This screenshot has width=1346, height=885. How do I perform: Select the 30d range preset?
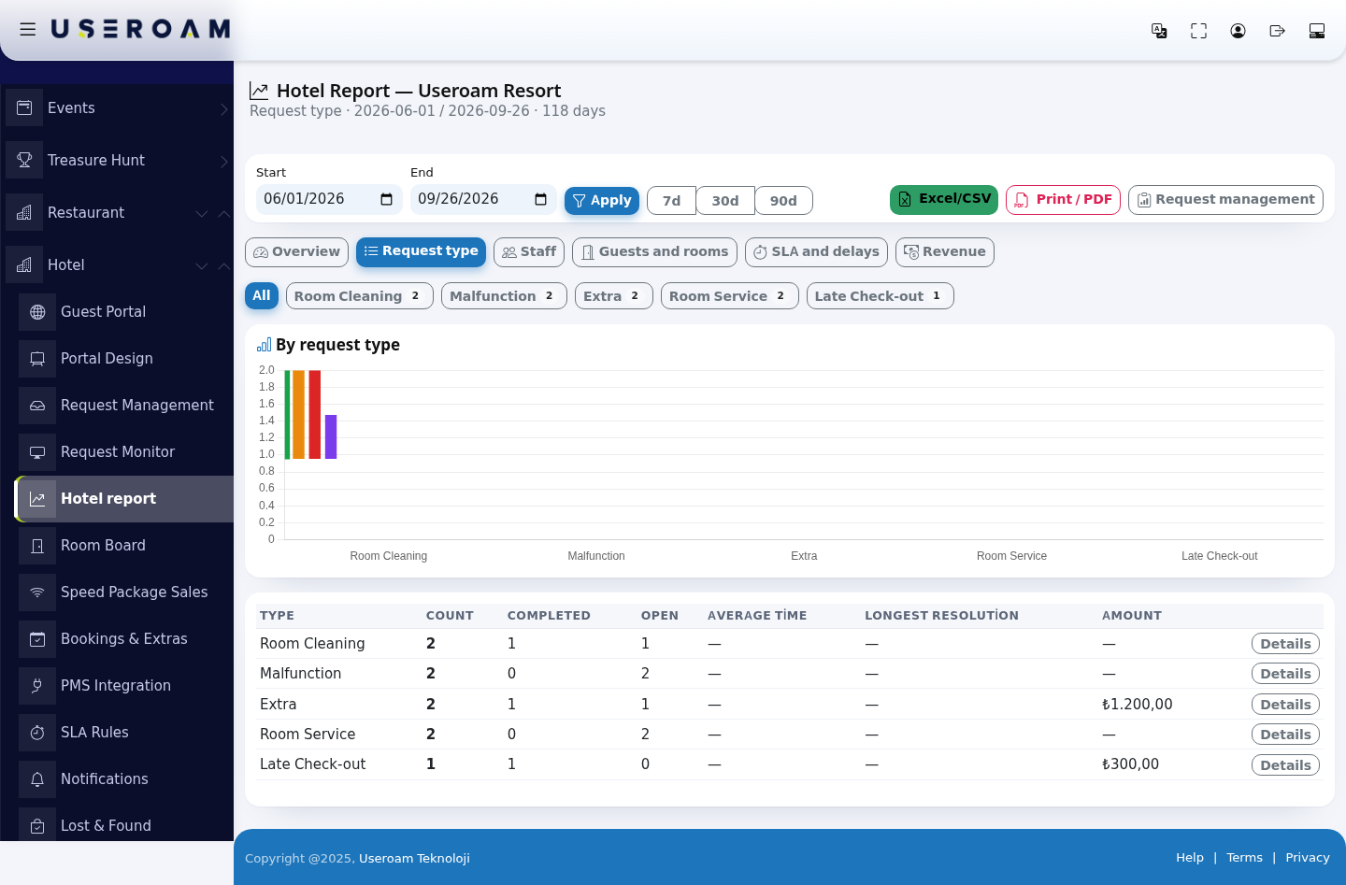725,201
